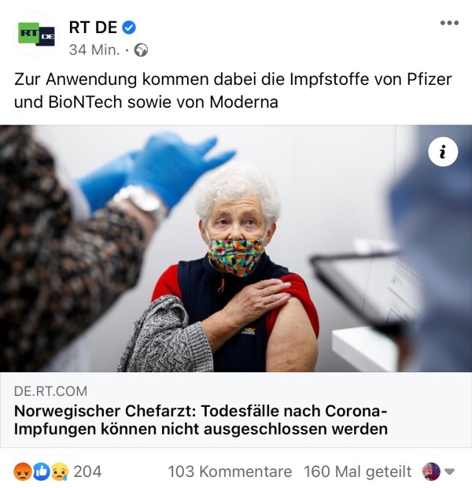Click the blue verified badge
Viewport: 472px width, 488px height.
[x=128, y=28]
